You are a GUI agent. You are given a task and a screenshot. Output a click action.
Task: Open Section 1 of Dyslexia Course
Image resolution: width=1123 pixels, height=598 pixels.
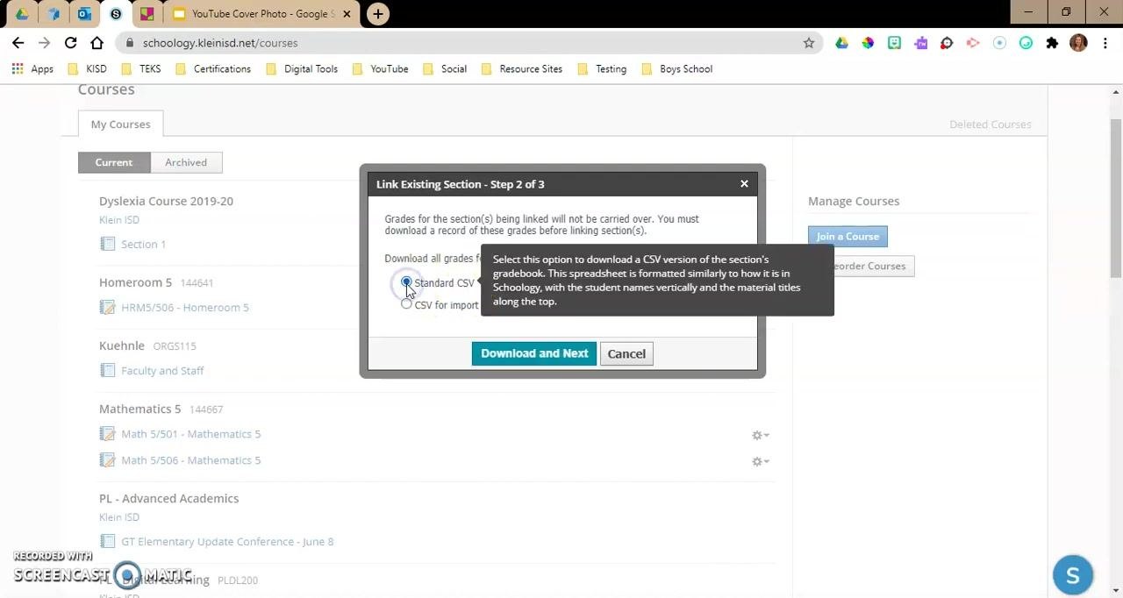(143, 244)
